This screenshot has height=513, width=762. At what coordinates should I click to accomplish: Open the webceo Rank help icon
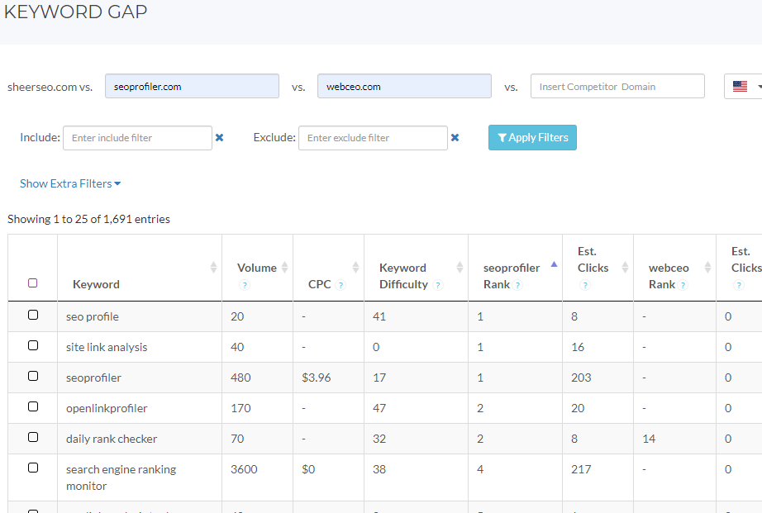coord(683,285)
